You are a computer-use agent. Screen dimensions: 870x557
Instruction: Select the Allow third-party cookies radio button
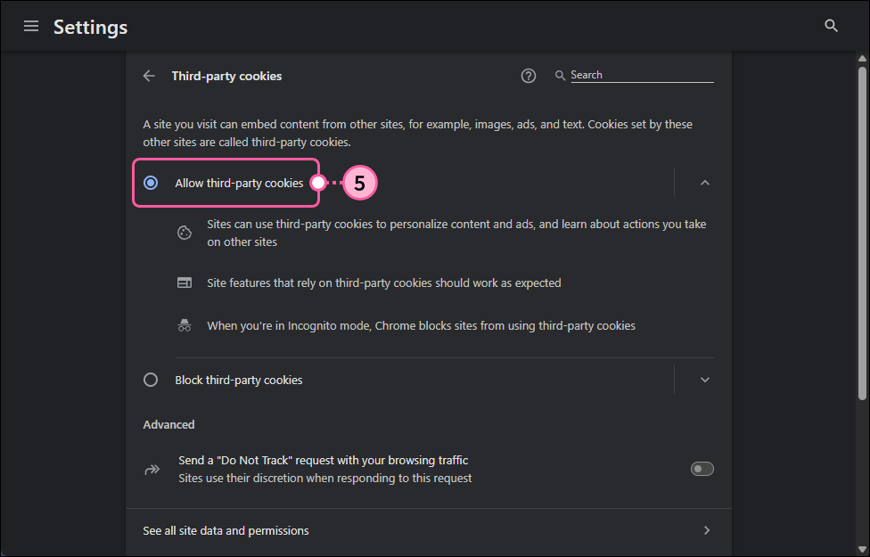click(151, 182)
